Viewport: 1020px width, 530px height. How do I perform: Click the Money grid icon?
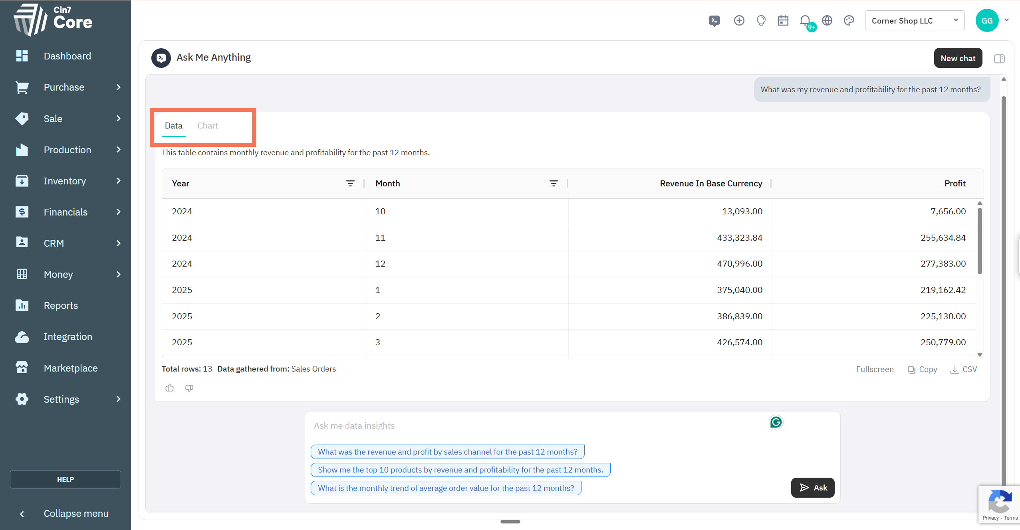pyautogui.click(x=22, y=274)
